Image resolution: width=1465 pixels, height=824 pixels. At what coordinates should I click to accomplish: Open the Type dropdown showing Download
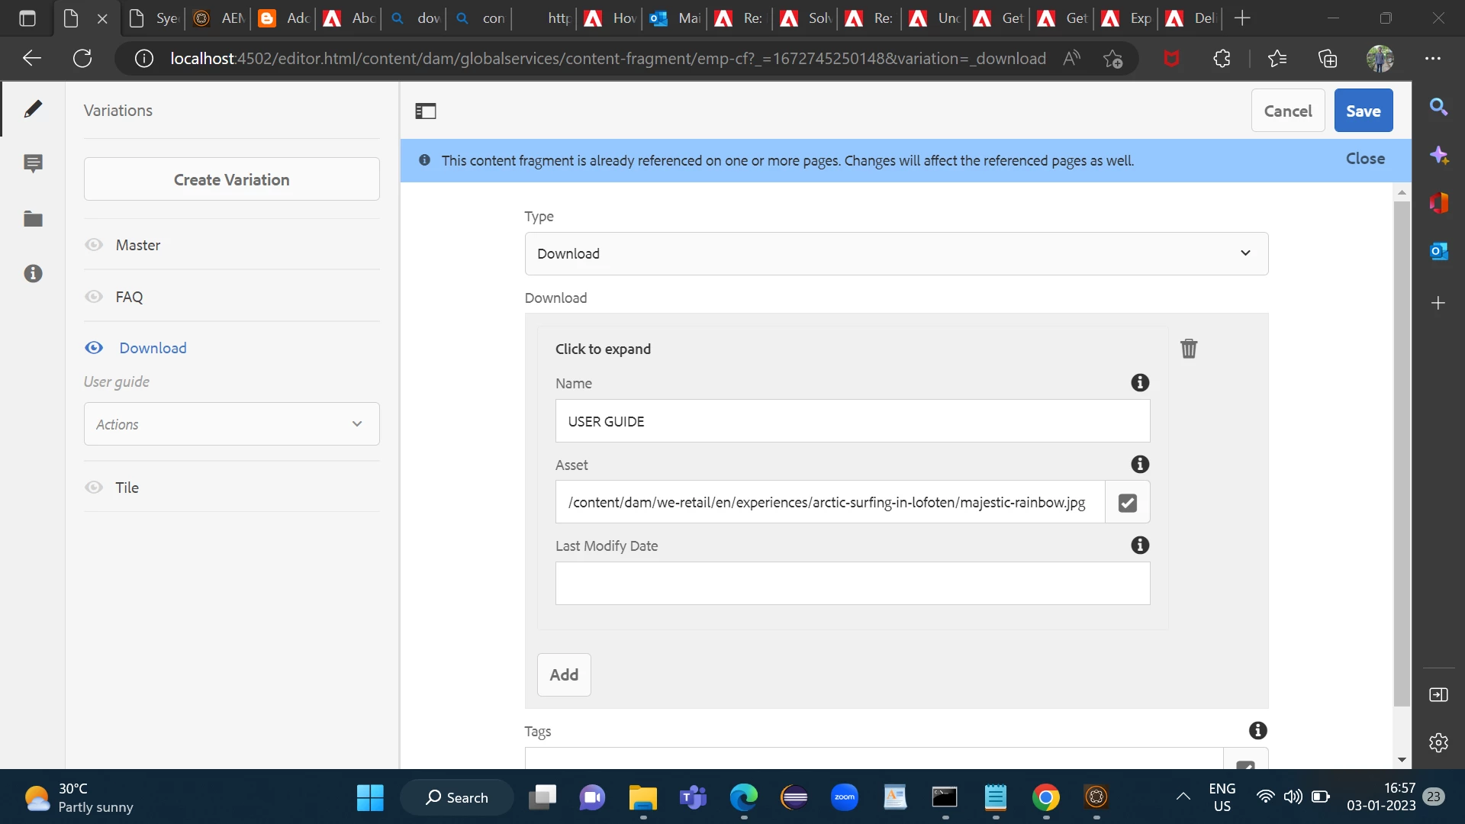point(896,253)
